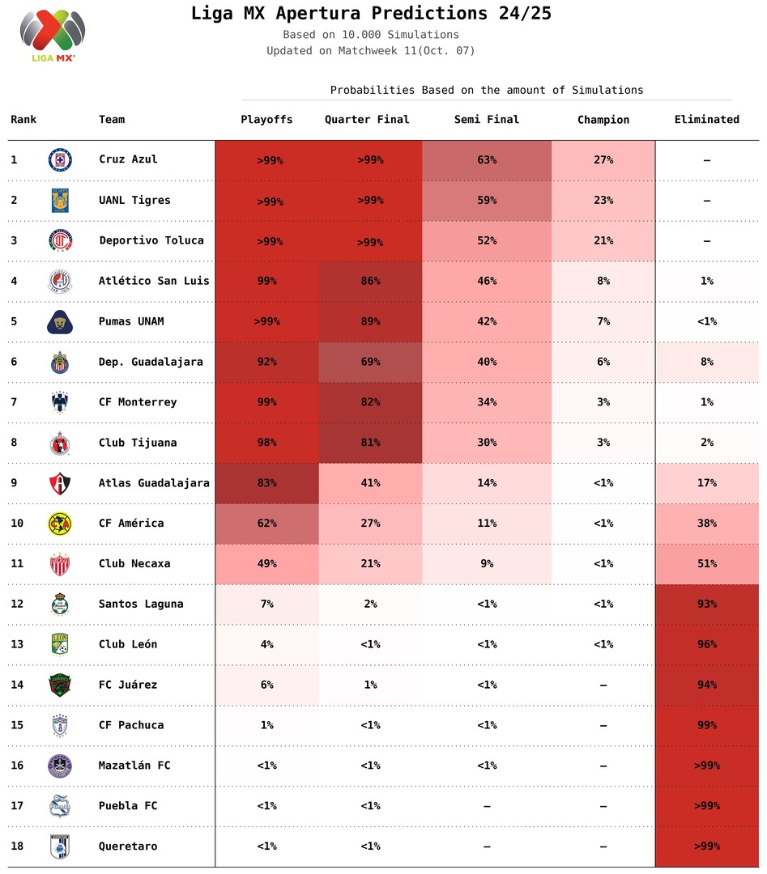Click the CF América team crest
Viewport: 767px width, 874px height.
click(60, 524)
